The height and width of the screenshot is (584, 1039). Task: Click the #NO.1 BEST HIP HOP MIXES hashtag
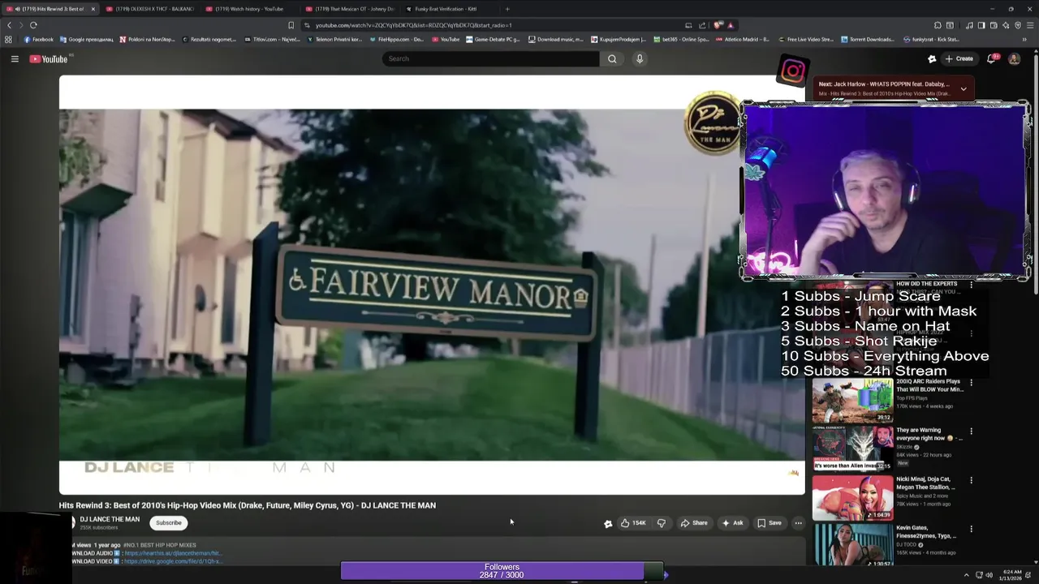coord(160,545)
